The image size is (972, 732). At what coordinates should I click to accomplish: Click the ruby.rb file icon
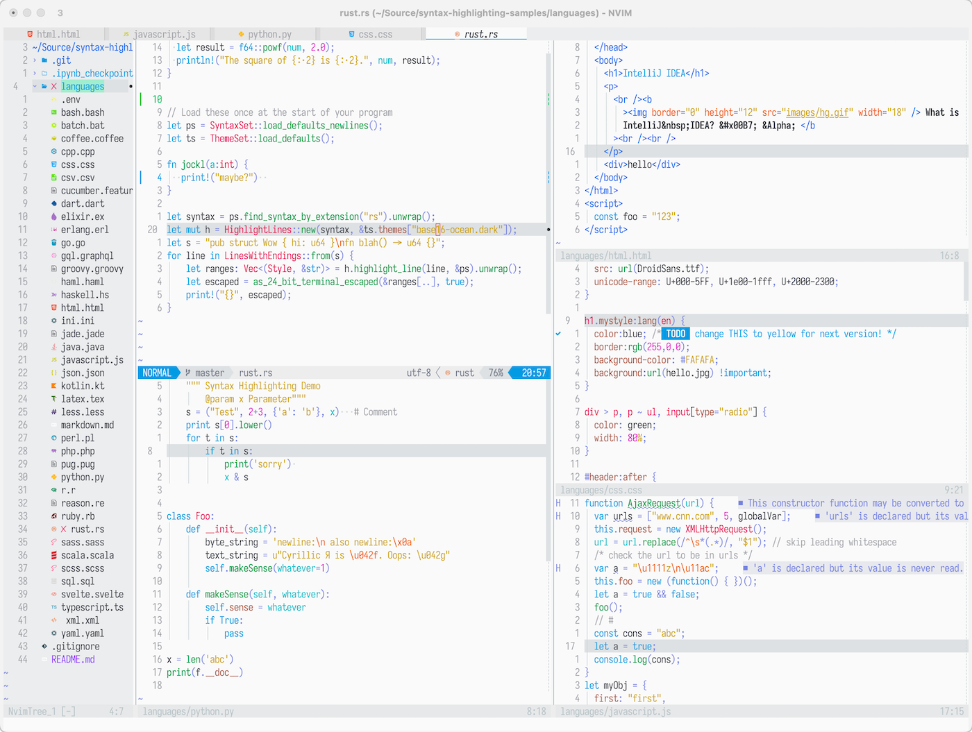(54, 516)
